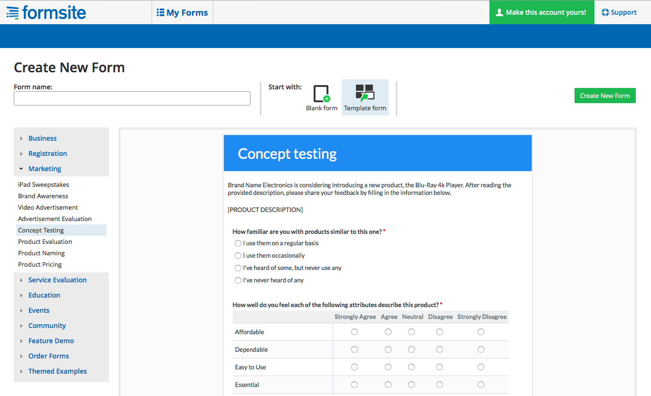Mark Affordable as Strongly Agree

[x=354, y=332]
